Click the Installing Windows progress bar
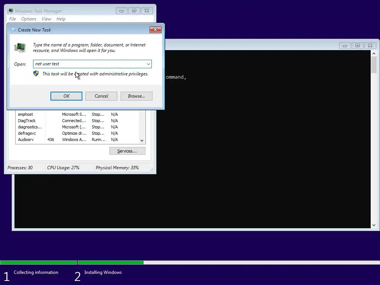This screenshot has height=285, width=380. 229,262
